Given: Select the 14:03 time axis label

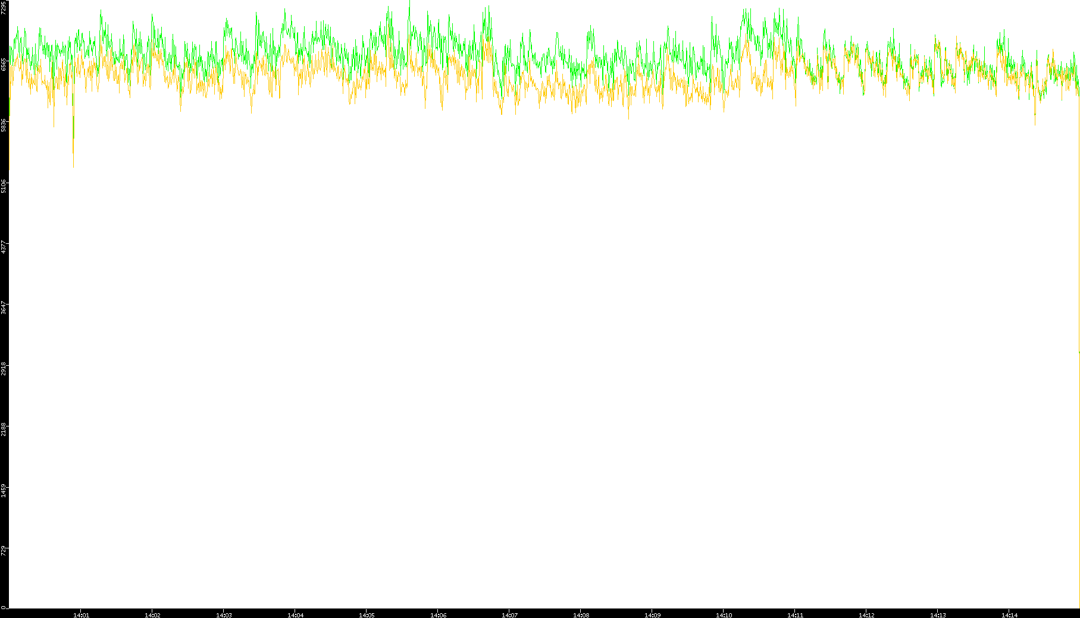Looking at the screenshot, I should [224, 615].
